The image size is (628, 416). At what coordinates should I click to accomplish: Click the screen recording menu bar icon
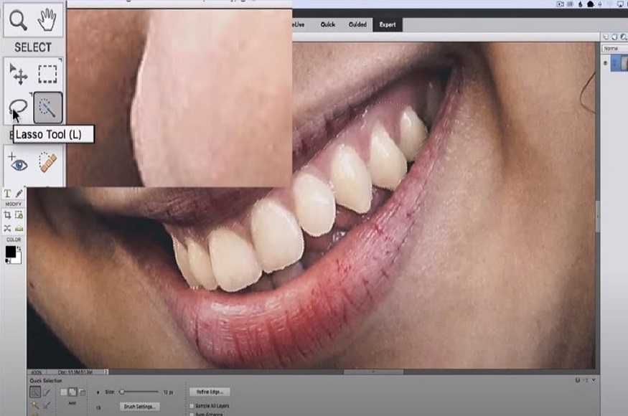pyautogui.click(x=561, y=4)
